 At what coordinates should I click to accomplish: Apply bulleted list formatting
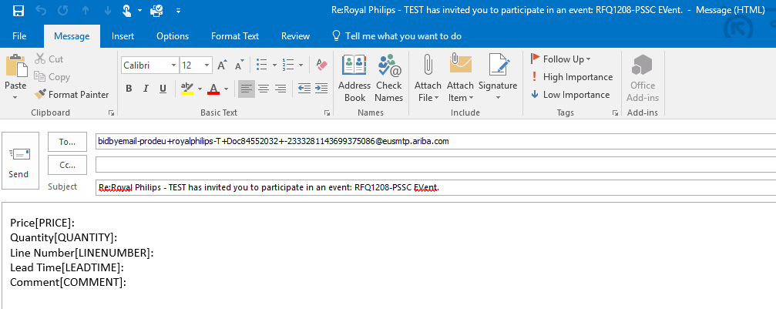(x=262, y=65)
